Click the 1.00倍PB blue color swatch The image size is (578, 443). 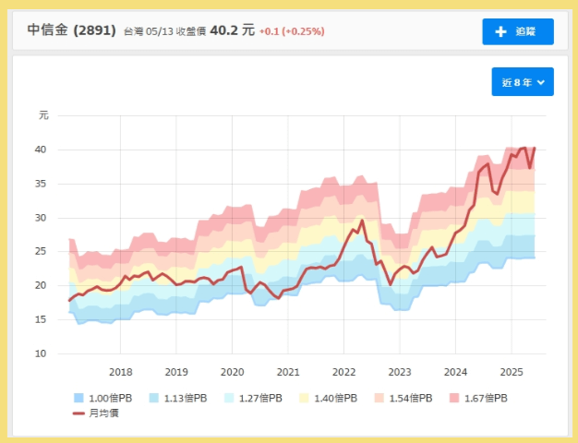click(78, 398)
